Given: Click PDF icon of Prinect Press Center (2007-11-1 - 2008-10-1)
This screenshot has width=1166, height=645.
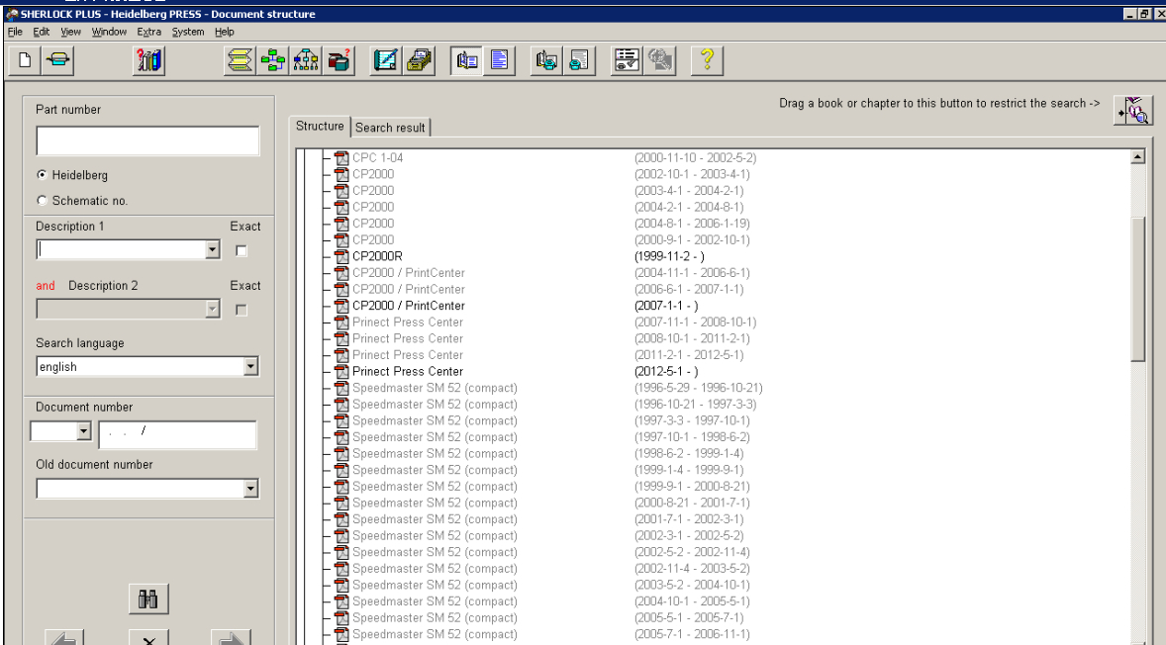Looking at the screenshot, I should (341, 322).
